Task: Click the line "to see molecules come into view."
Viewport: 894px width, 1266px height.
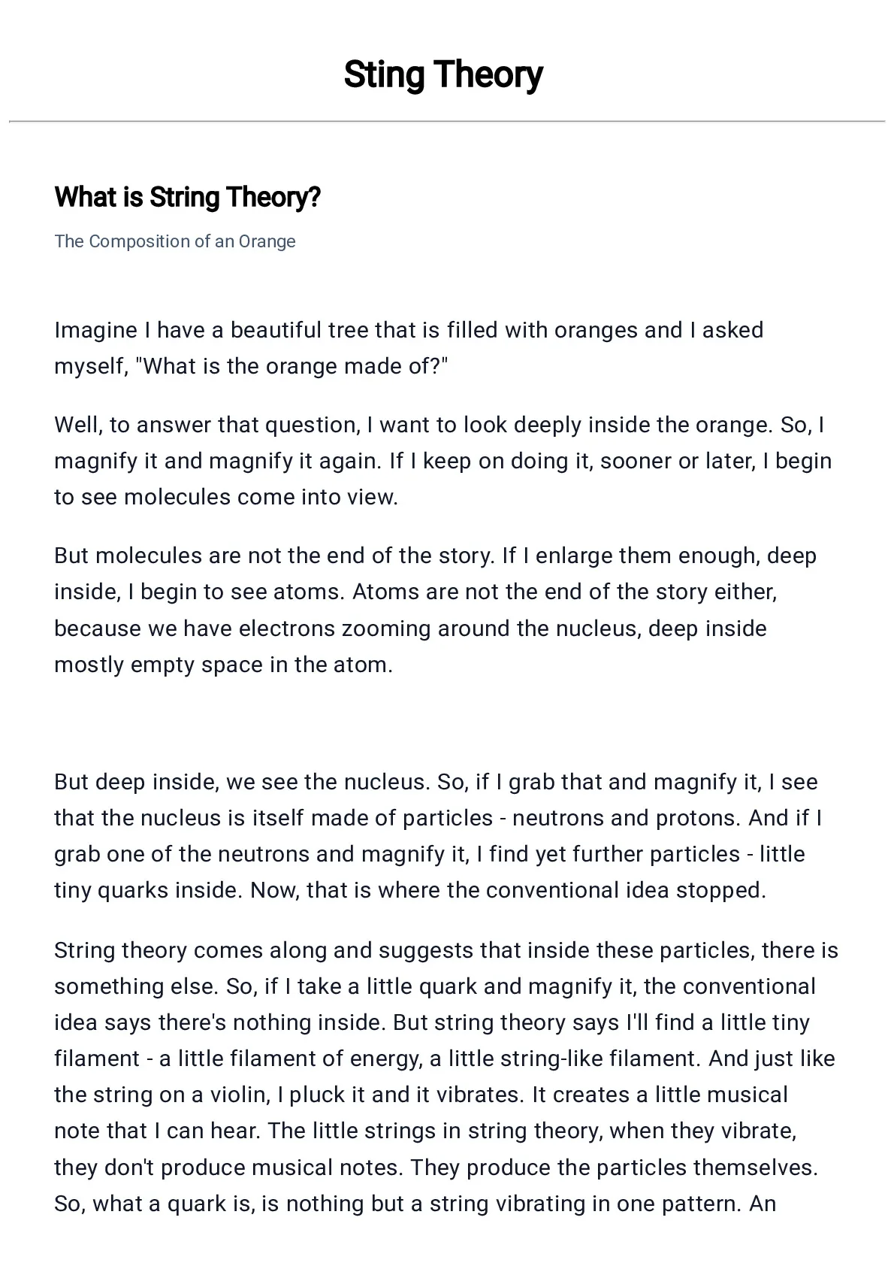Action: point(226,497)
